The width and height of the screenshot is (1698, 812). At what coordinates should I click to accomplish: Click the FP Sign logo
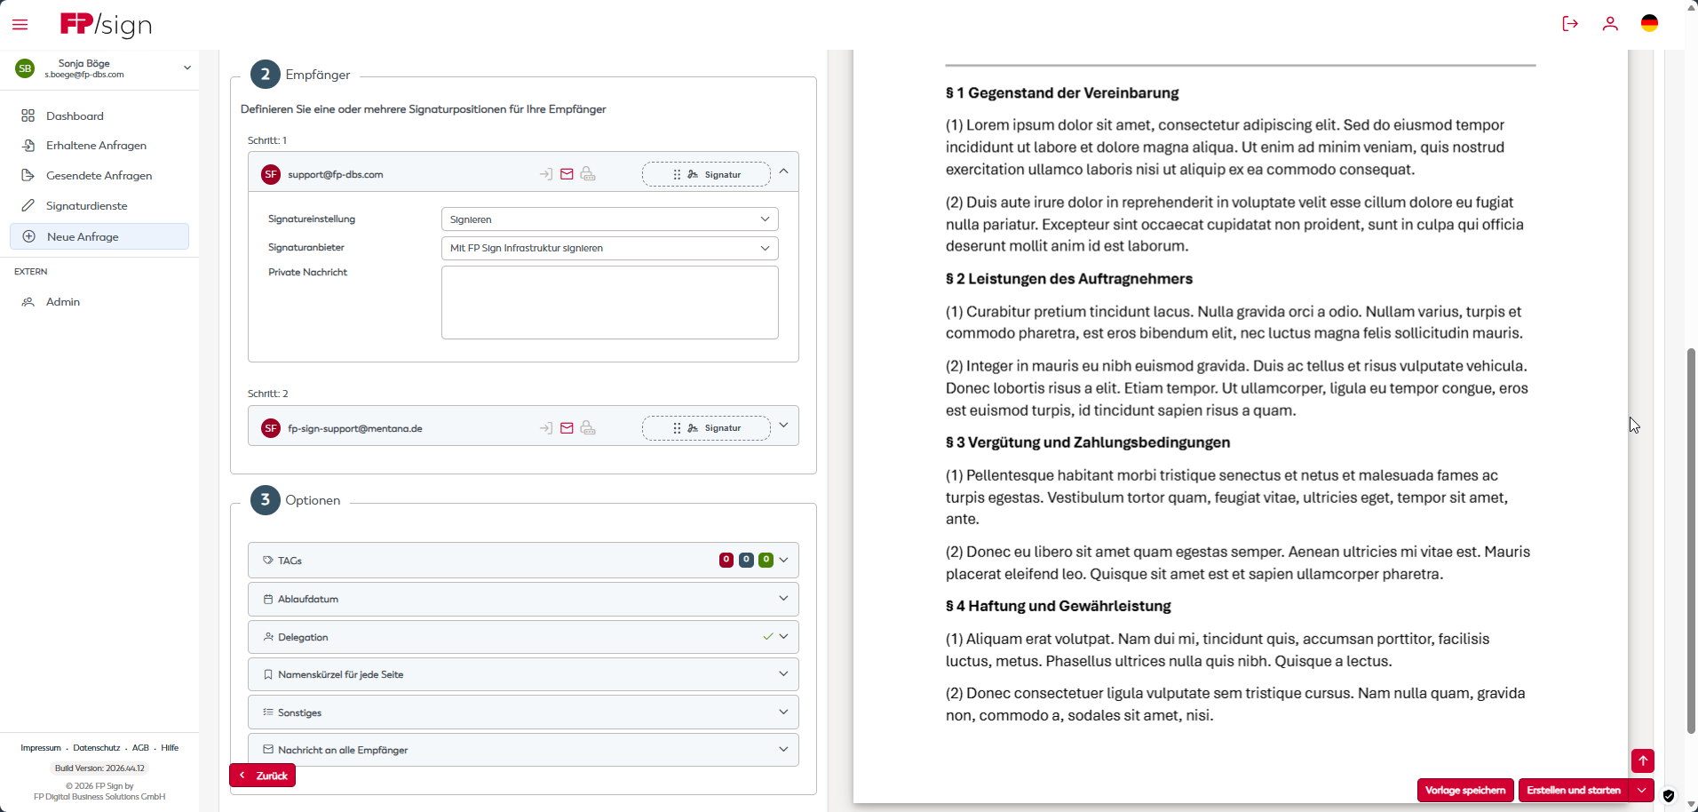(x=106, y=24)
